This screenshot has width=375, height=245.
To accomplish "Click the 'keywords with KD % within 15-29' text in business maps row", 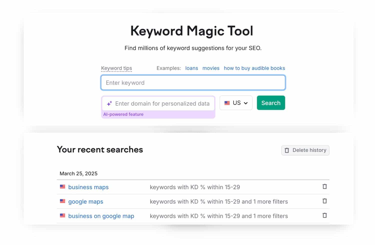I will click(195, 187).
